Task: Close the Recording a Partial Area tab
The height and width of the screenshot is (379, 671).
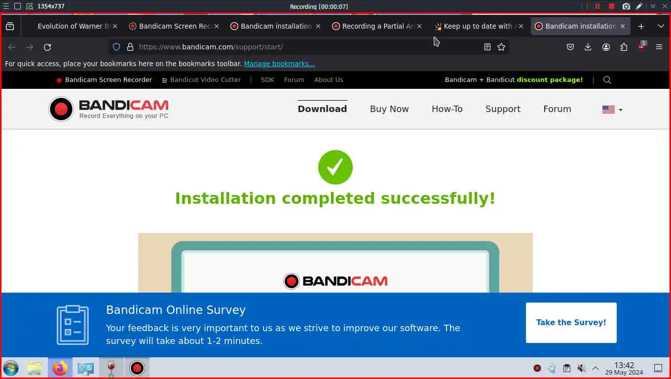Action: tap(419, 26)
